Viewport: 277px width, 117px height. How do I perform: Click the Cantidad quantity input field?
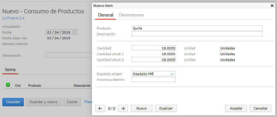coord(153,48)
